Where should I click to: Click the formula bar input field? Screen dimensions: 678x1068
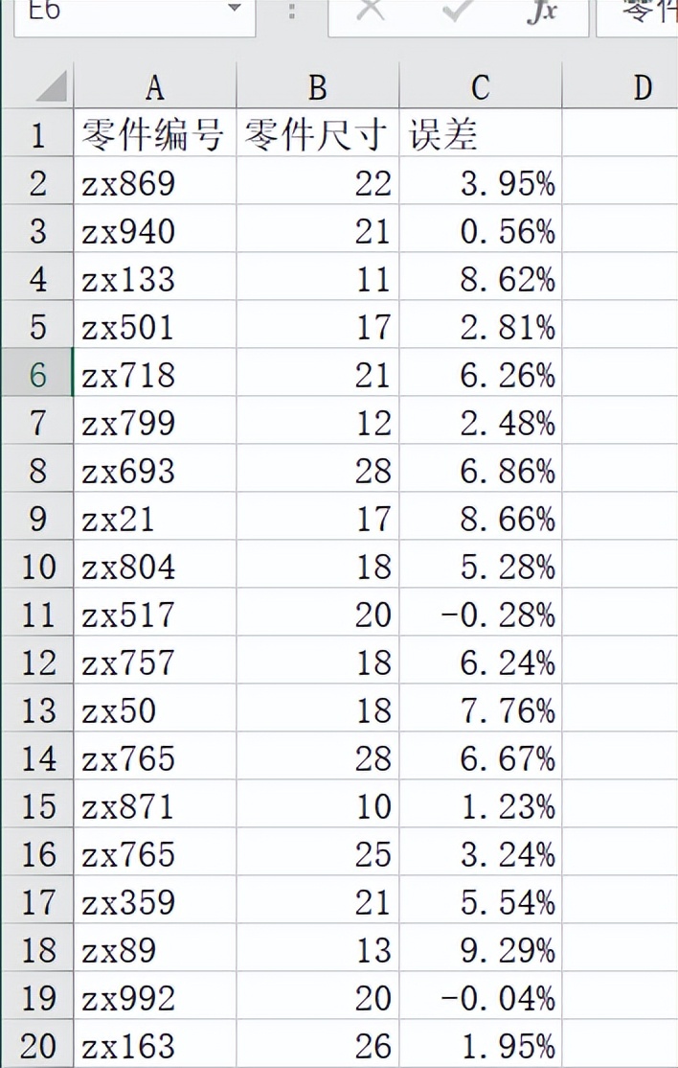(637, 14)
